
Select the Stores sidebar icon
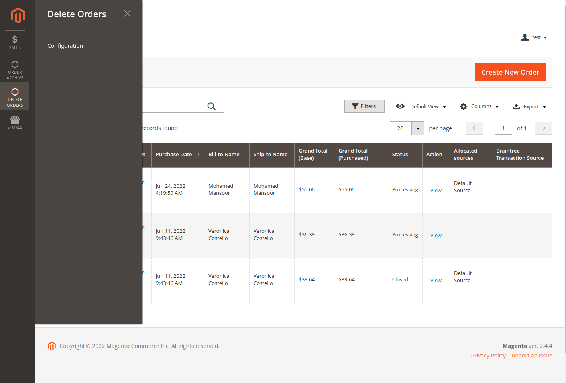(15, 122)
